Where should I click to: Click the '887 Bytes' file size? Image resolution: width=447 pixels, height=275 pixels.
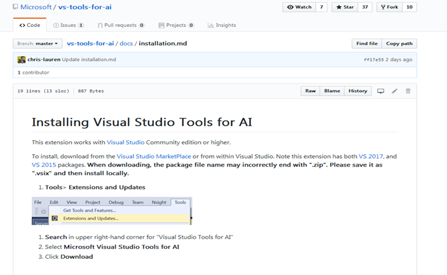(91, 91)
